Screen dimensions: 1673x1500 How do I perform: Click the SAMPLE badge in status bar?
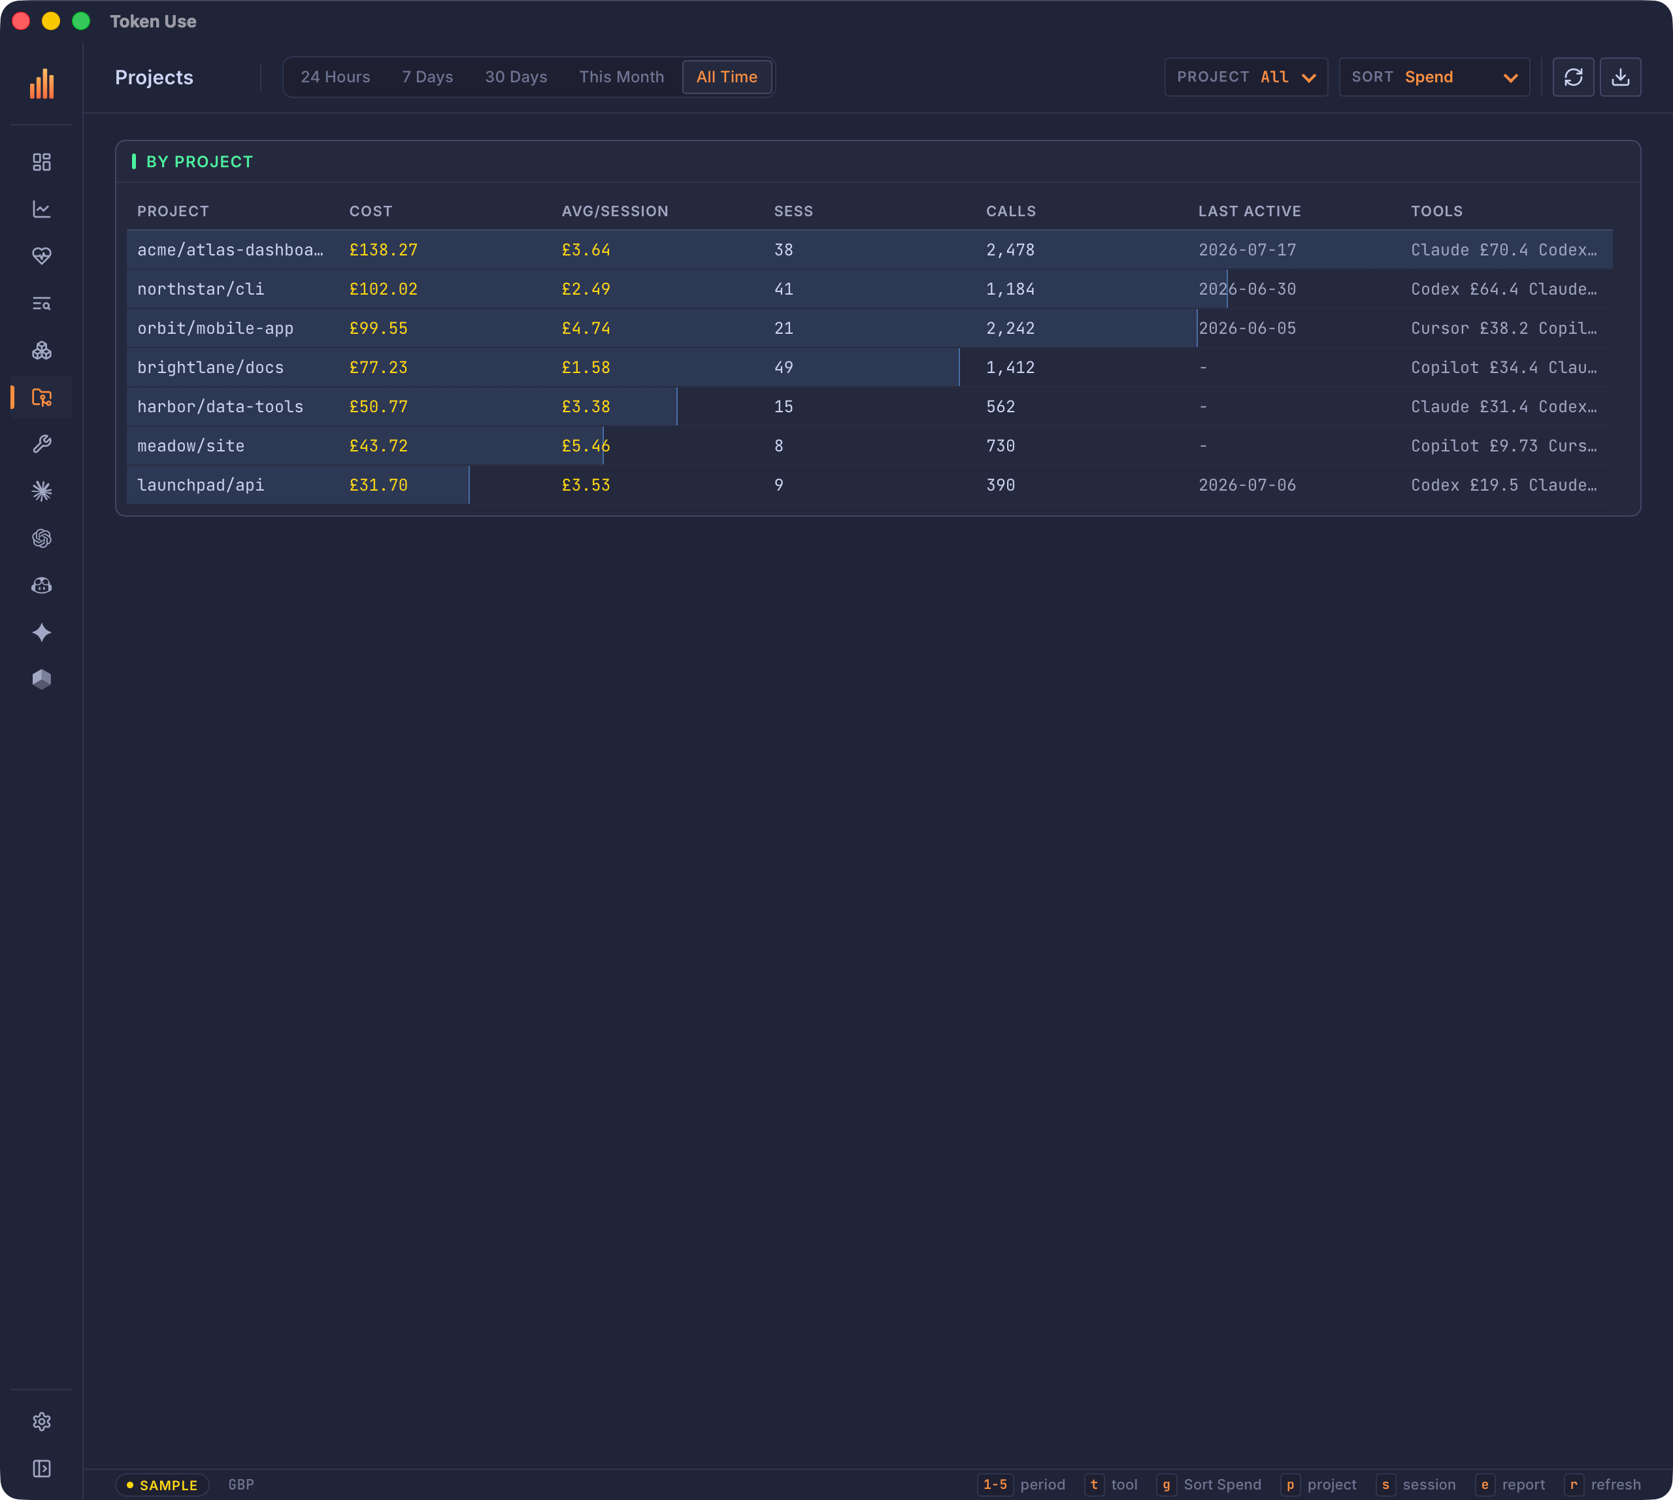(x=161, y=1484)
